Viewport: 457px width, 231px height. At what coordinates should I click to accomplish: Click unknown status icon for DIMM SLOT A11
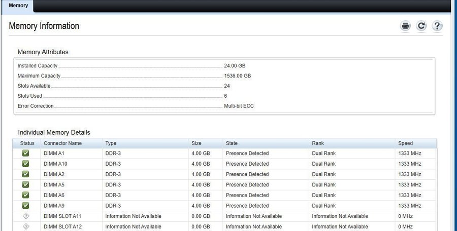click(x=26, y=216)
